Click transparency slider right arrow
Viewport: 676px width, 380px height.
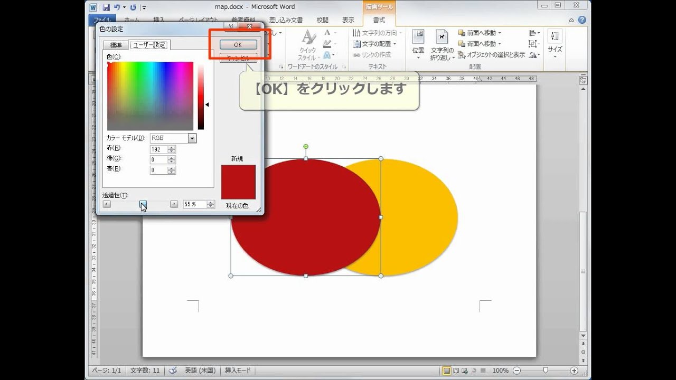(x=174, y=204)
